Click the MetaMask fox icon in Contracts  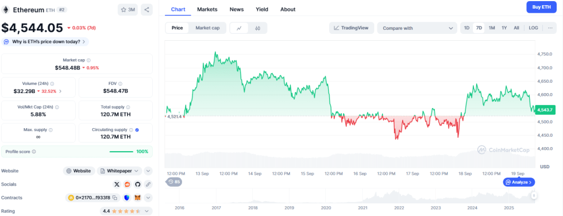137,198
